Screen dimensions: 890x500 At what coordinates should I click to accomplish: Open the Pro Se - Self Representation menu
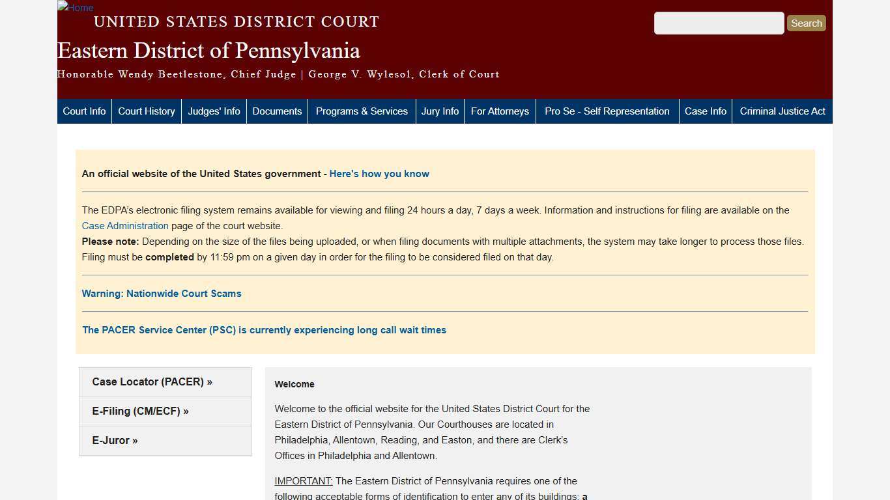click(607, 111)
